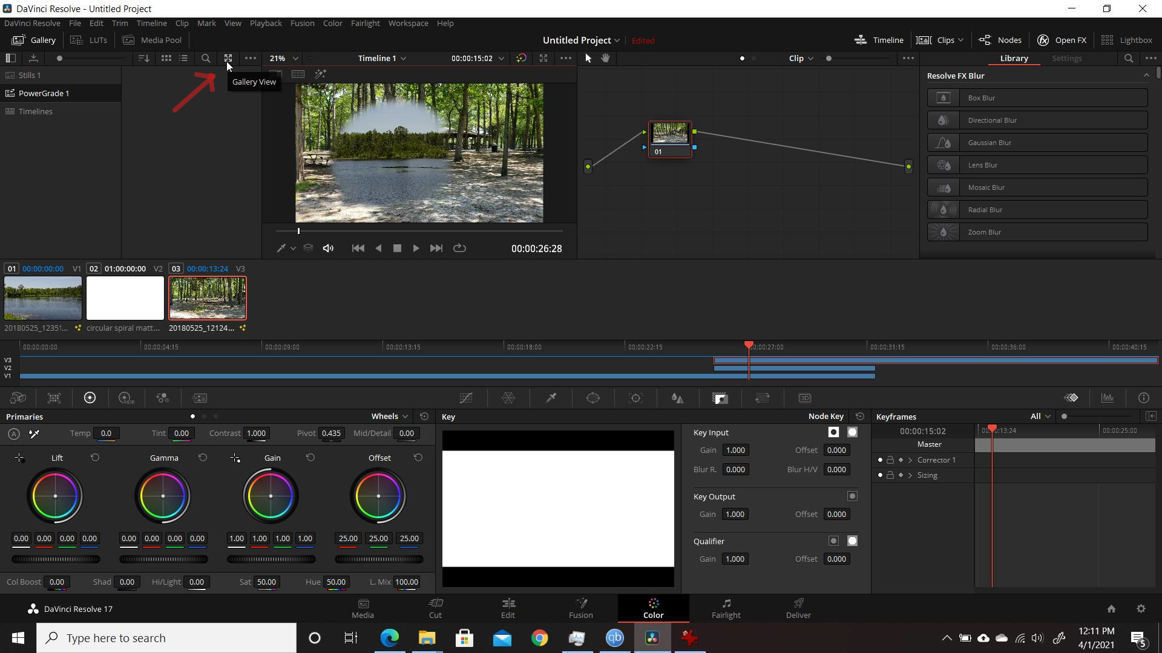Image resolution: width=1162 pixels, height=653 pixels.
Task: Open the Power Window palette icon
Action: 593,398
